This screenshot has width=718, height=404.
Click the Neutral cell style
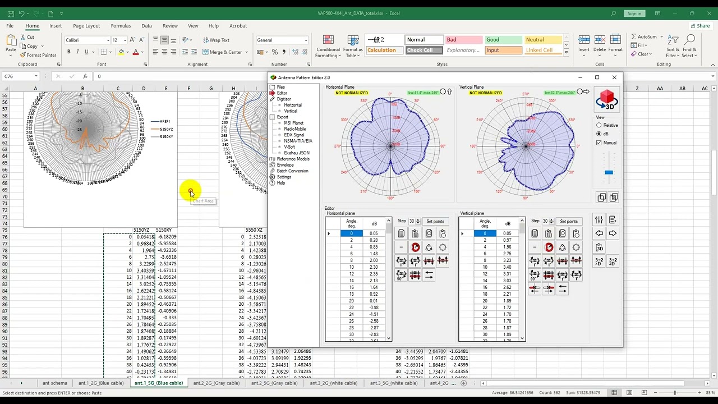click(542, 40)
